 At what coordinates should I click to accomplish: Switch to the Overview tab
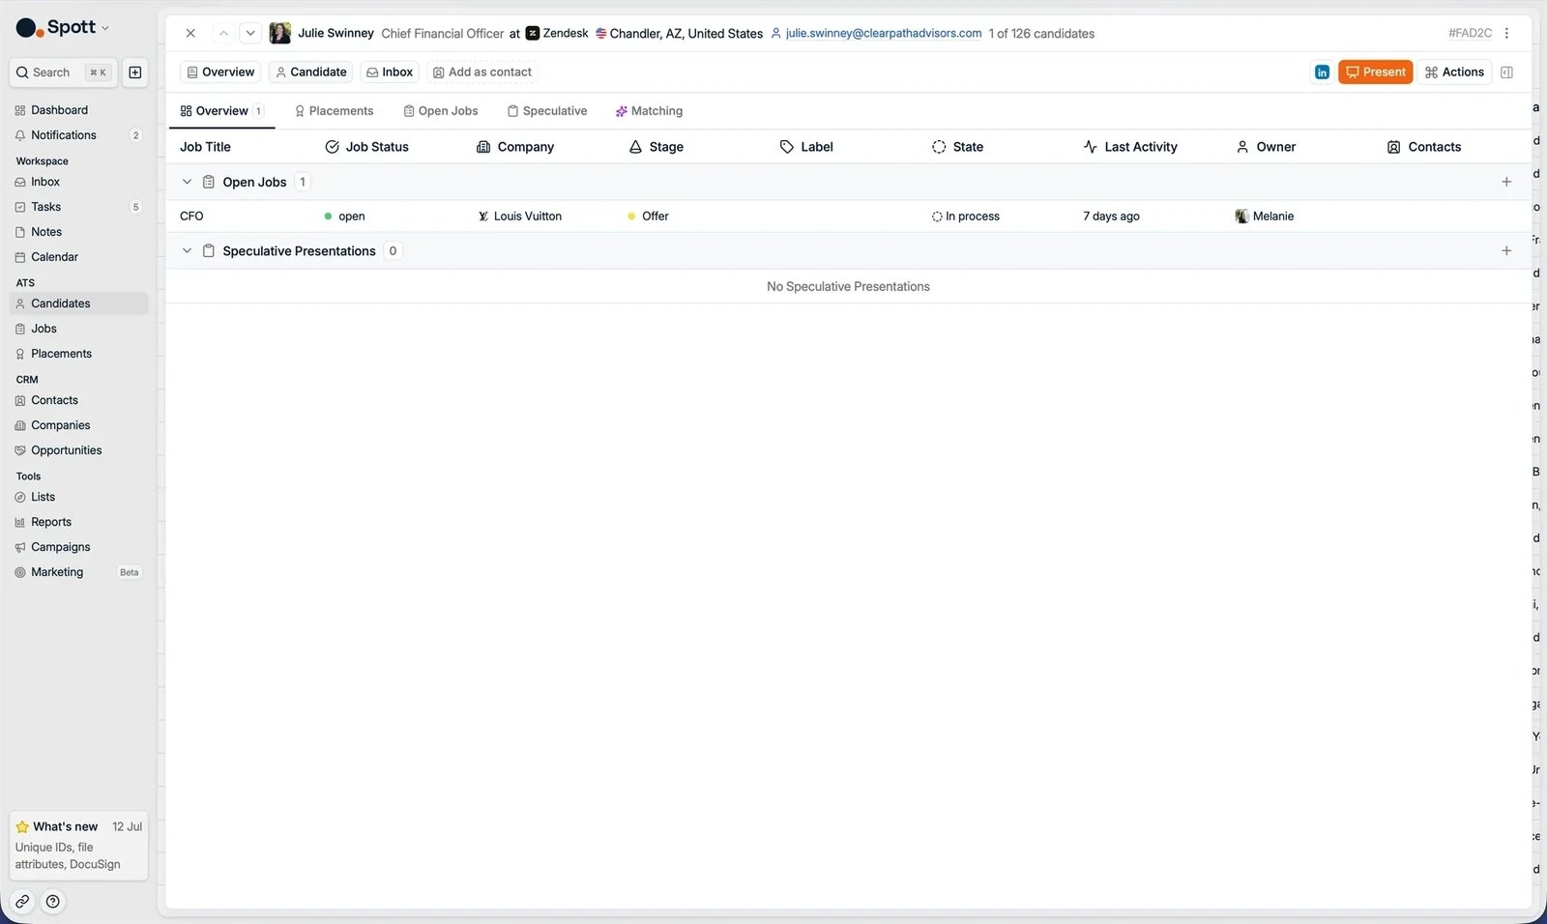click(x=221, y=111)
